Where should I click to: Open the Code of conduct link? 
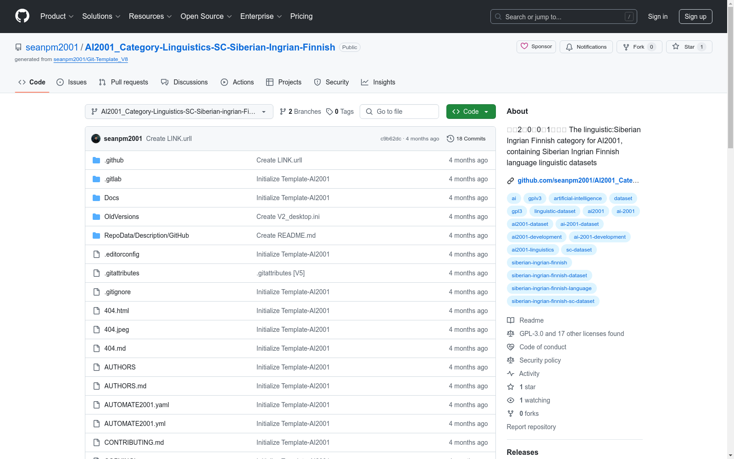[x=543, y=347]
